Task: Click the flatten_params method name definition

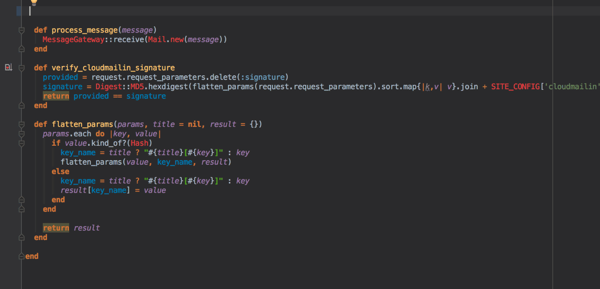Action: (x=82, y=124)
